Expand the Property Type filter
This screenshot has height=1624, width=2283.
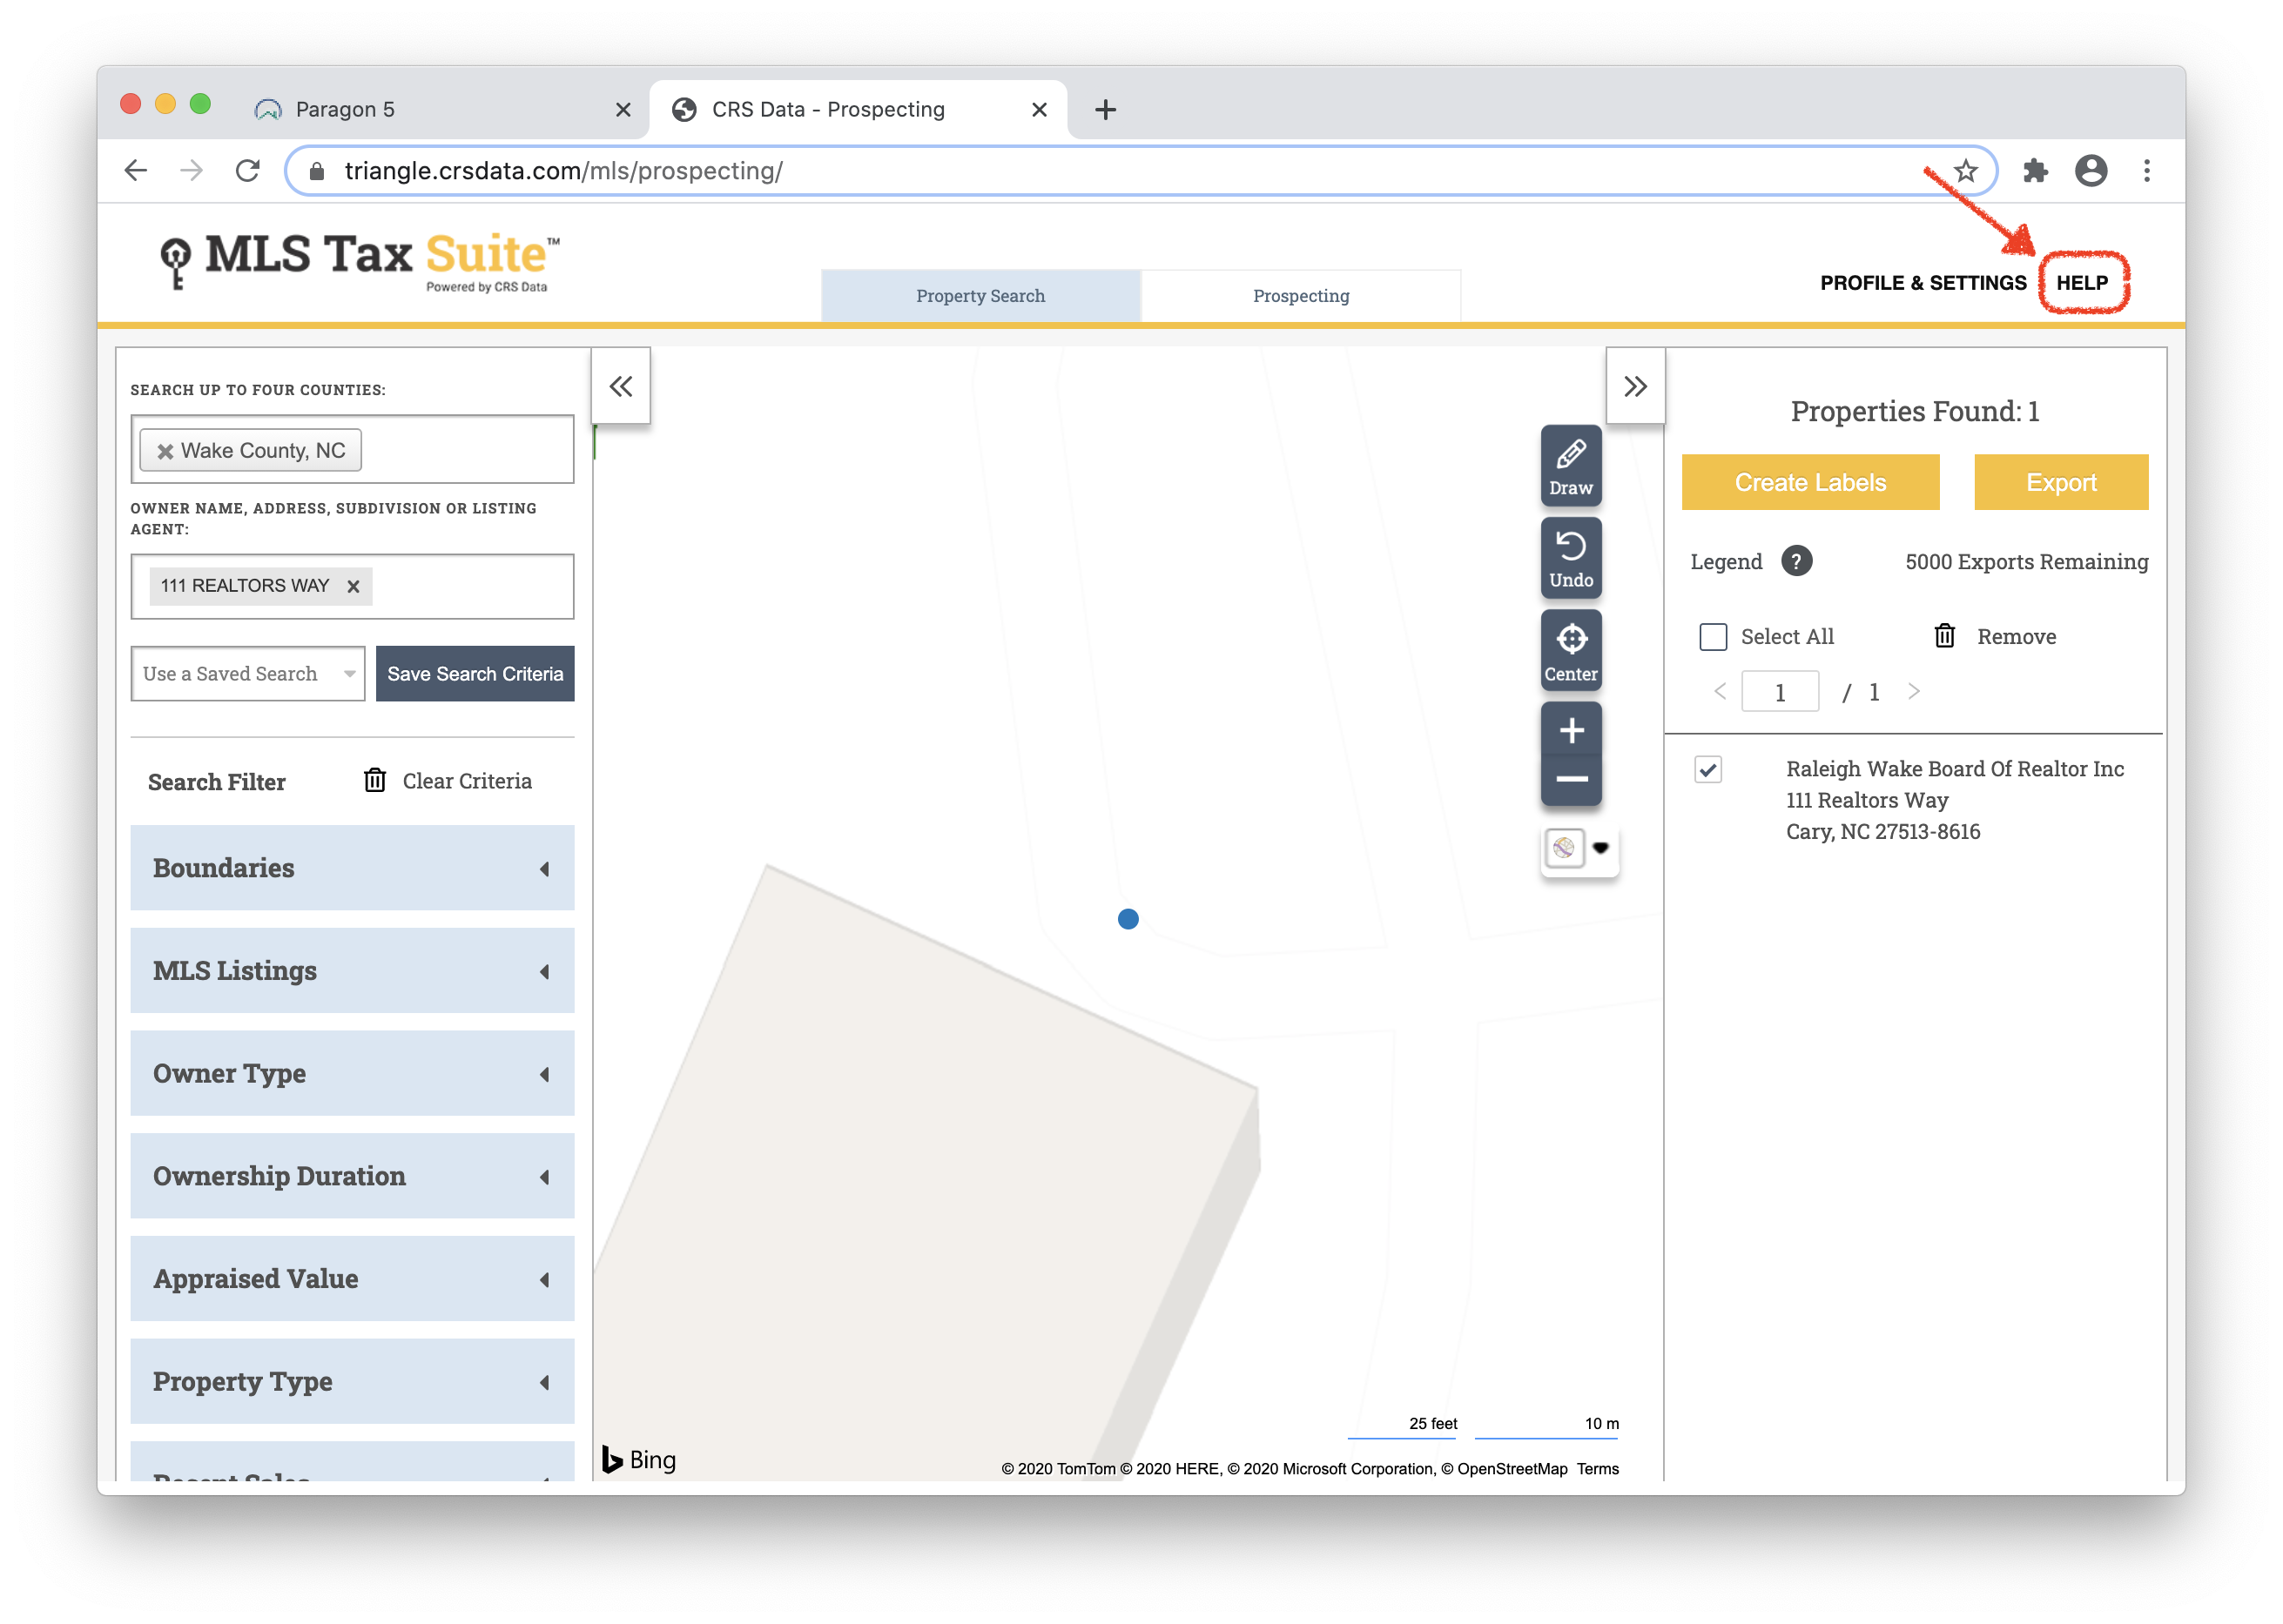coord(352,1381)
